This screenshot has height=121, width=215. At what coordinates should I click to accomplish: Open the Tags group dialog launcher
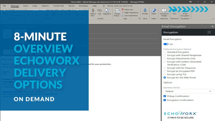click(139, 18)
